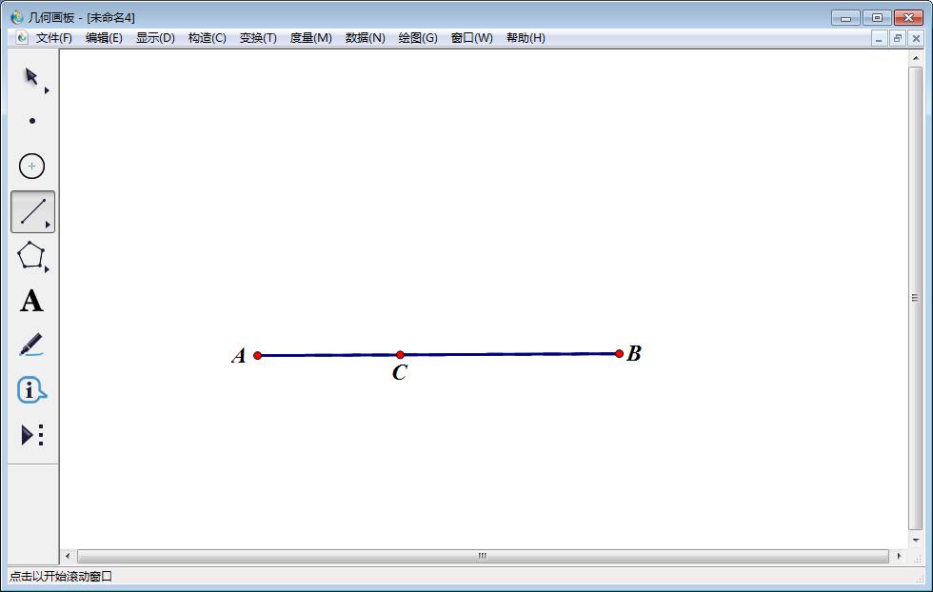The height and width of the screenshot is (592, 933).
Task: Click midpoint C on the segment
Action: (x=400, y=354)
